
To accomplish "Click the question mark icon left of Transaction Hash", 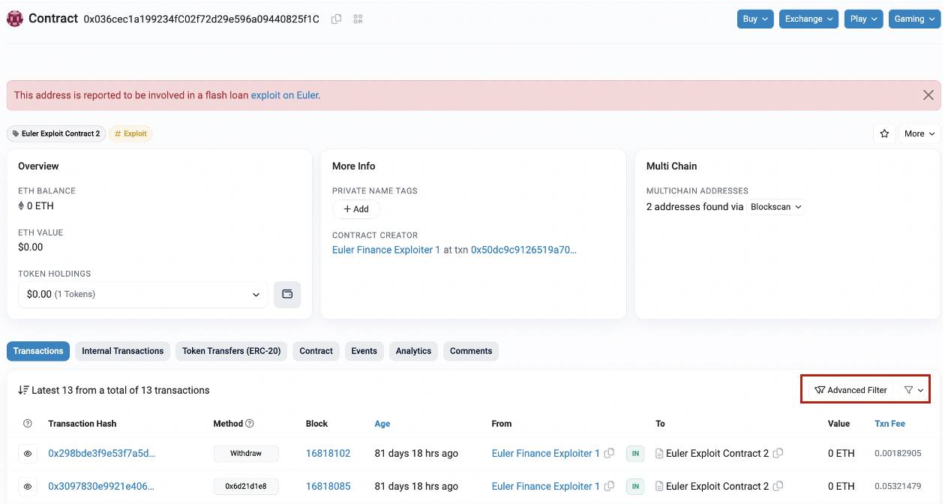I will (x=28, y=424).
